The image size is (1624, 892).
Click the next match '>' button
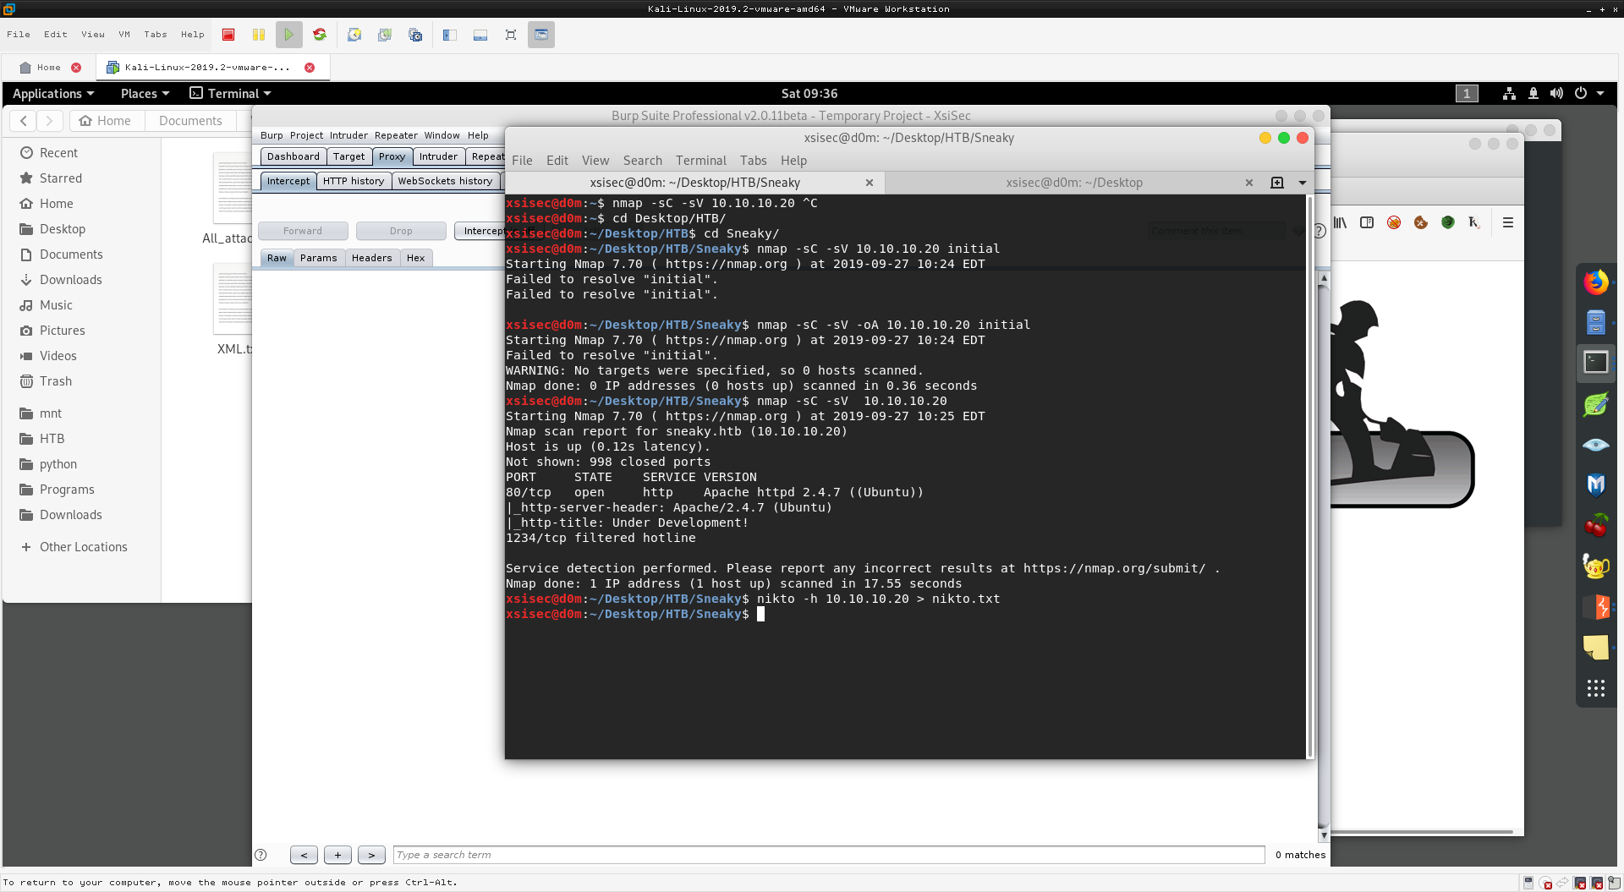[x=371, y=855]
